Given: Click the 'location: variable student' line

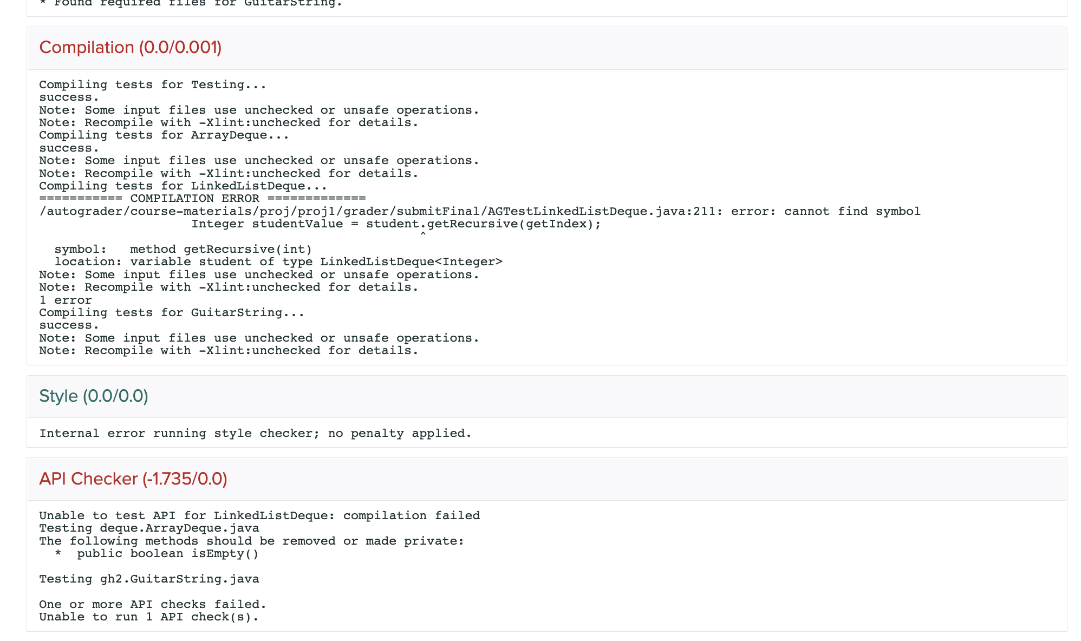Looking at the screenshot, I should [x=278, y=262].
